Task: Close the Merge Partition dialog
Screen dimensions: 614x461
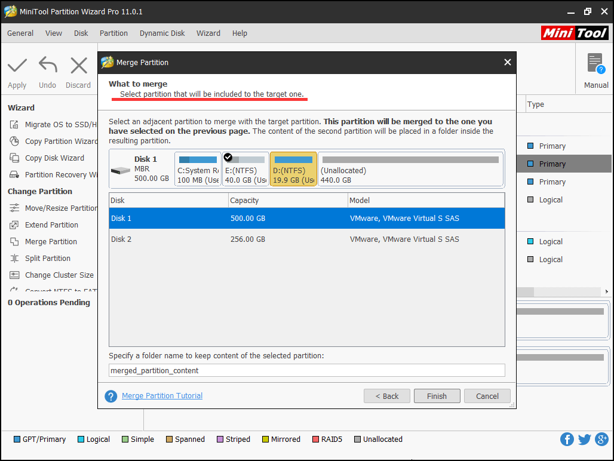Action: point(508,62)
